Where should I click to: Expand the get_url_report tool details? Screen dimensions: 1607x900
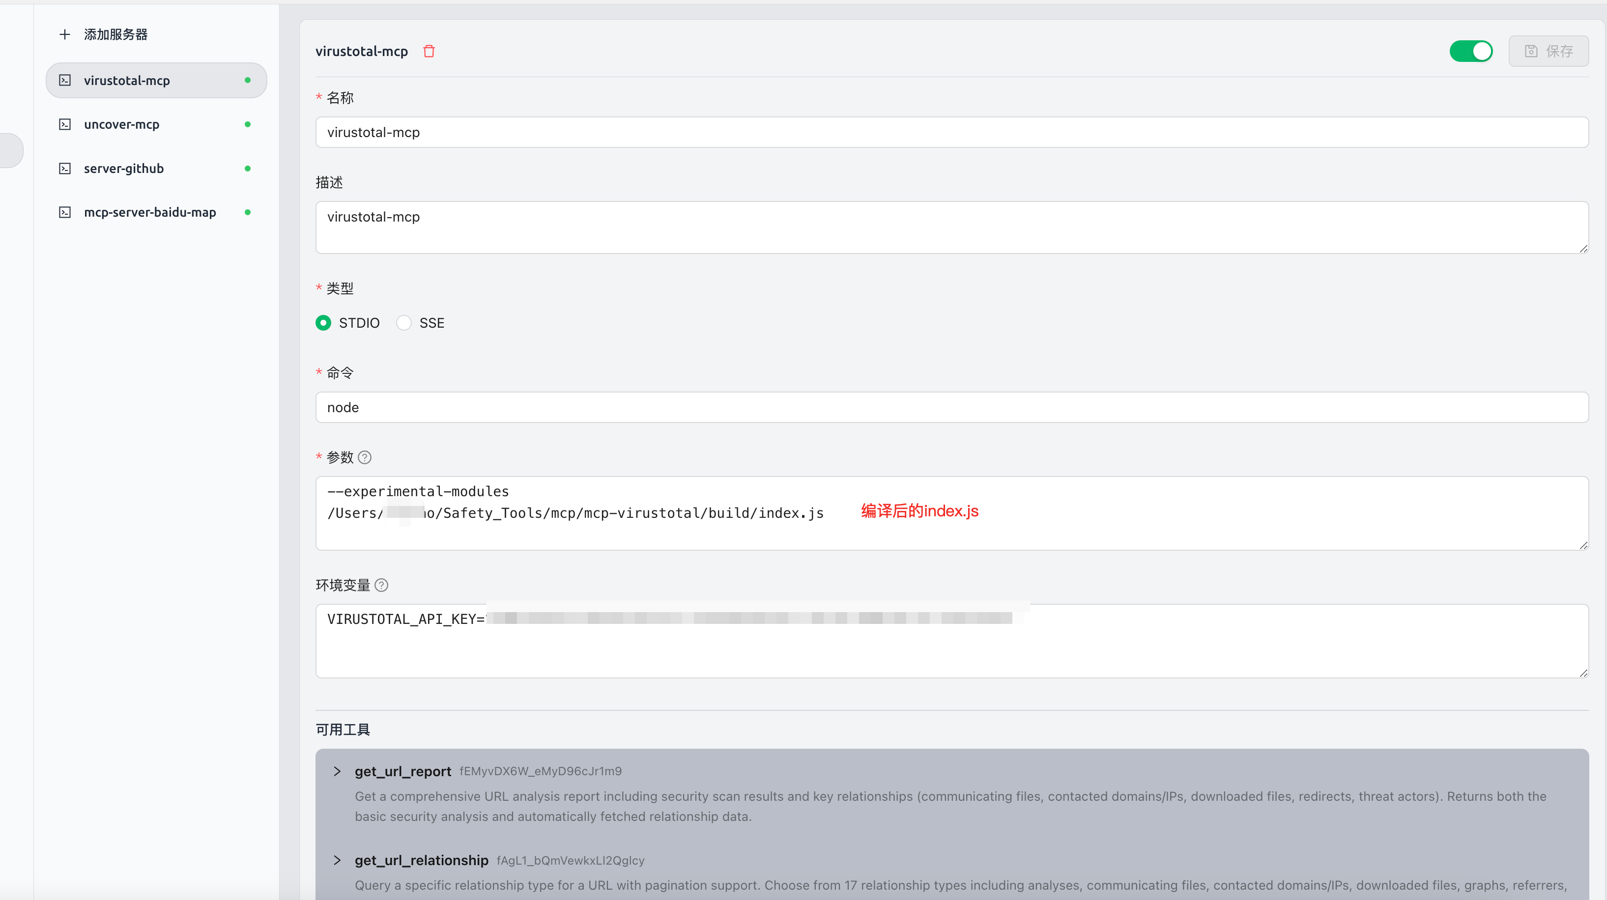(x=337, y=771)
